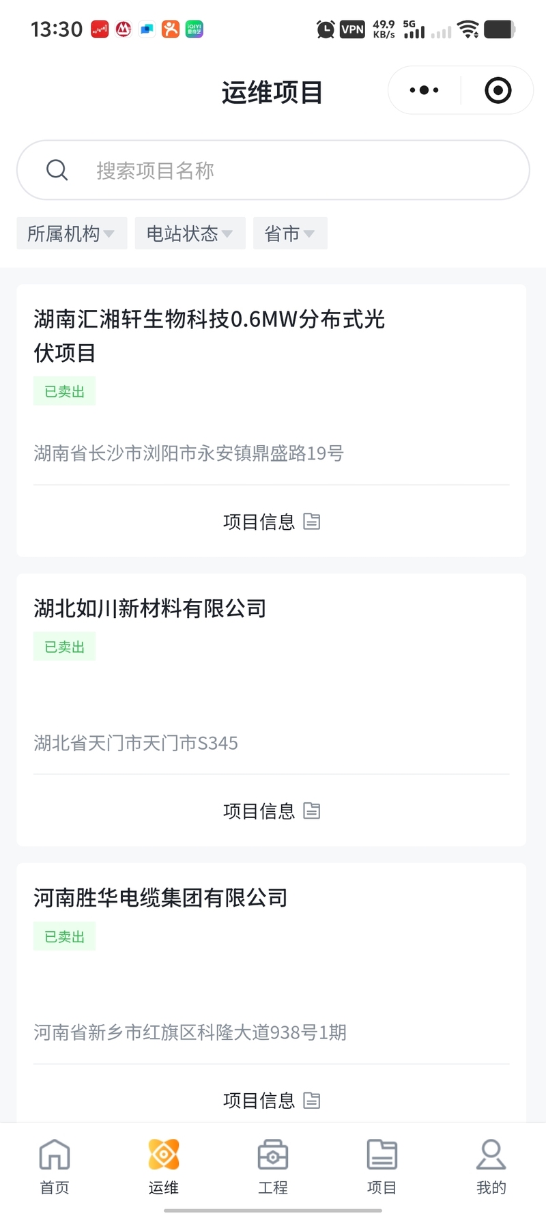Go to the 项目 bottom tab
Image resolution: width=546 pixels, height=1214 pixels.
[382, 1166]
